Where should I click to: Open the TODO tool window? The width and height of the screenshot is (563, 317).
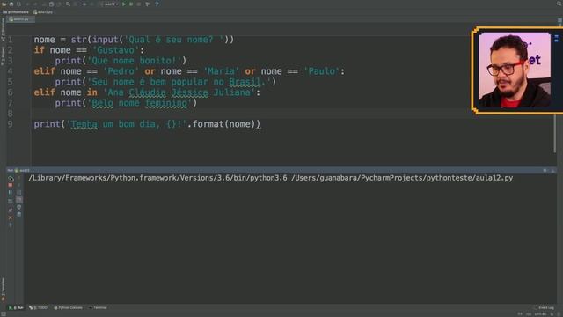pyautogui.click(x=38, y=307)
